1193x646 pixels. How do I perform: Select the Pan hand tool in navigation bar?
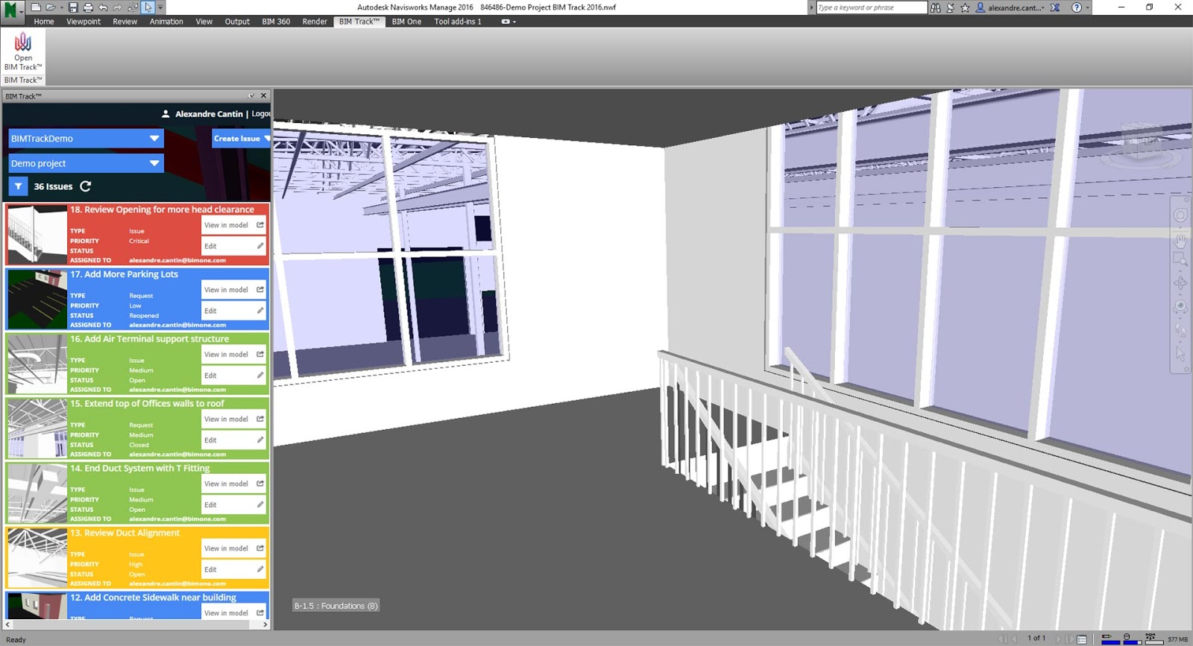pos(1180,240)
